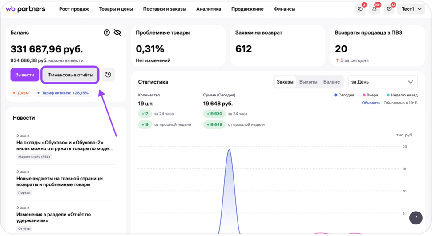432x236 pixels.
Task: Click the balance help question mark icon
Action: (x=107, y=32)
